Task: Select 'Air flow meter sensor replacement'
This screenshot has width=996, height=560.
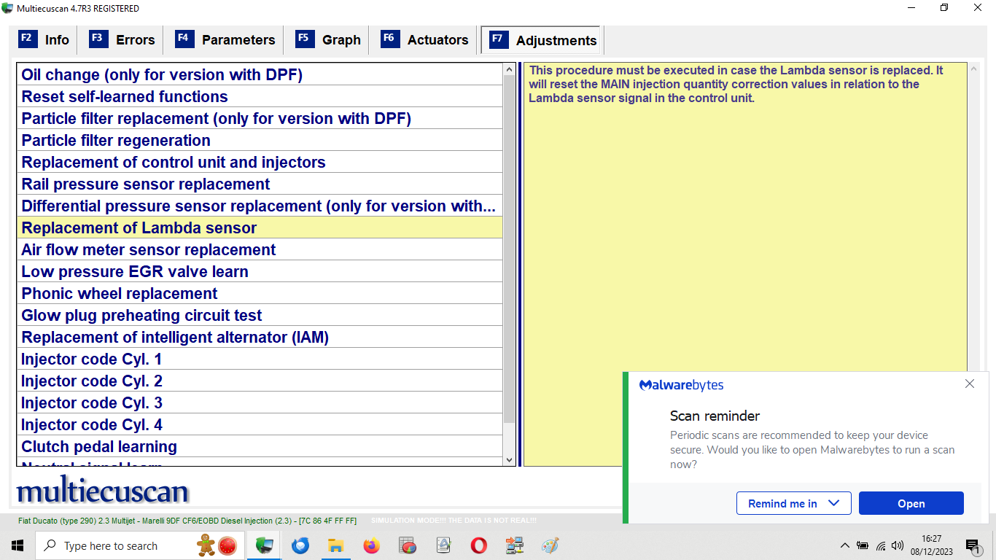Action: [x=260, y=249]
